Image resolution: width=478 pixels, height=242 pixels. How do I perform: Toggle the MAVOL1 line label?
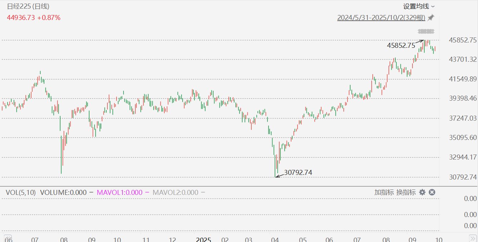click(x=120, y=192)
